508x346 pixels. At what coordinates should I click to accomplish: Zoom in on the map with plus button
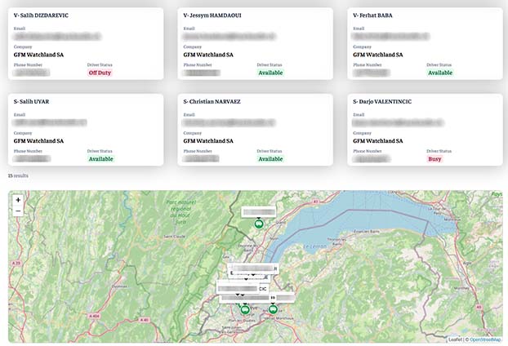[18, 200]
